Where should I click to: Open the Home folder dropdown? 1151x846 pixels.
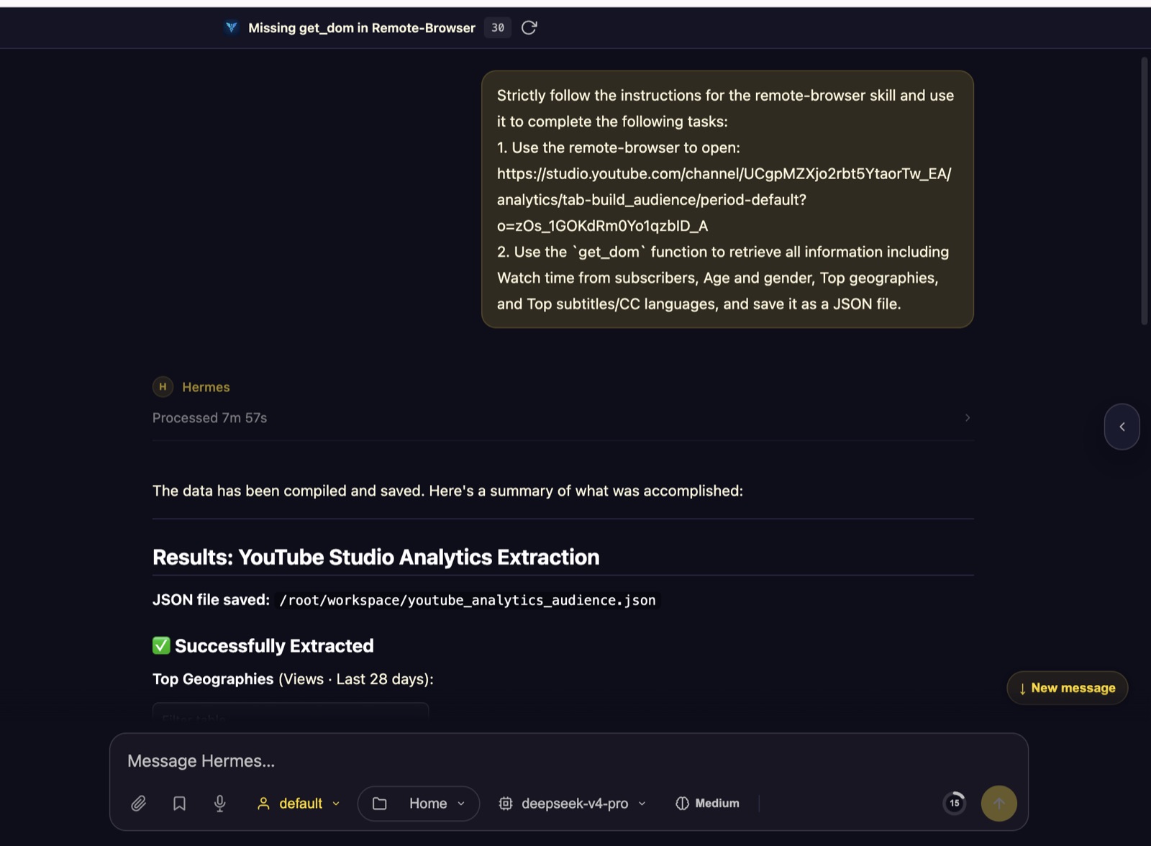419,803
